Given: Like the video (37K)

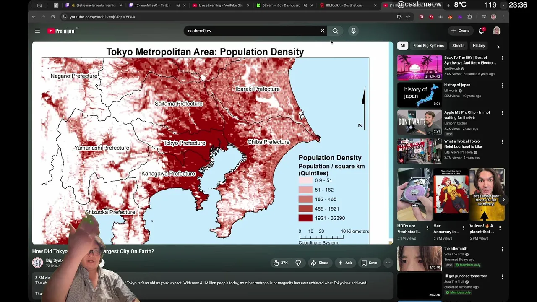Looking at the screenshot, I should click(280, 263).
